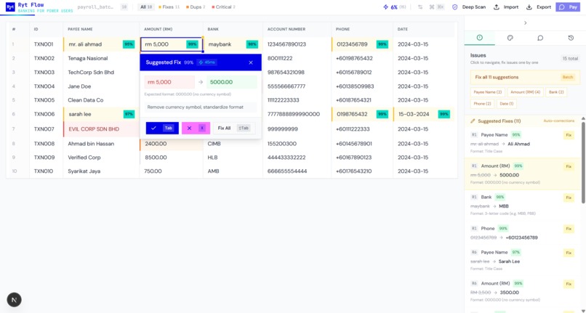Click the 7777888899990000 account number cell
586x313 pixels.
click(297, 114)
